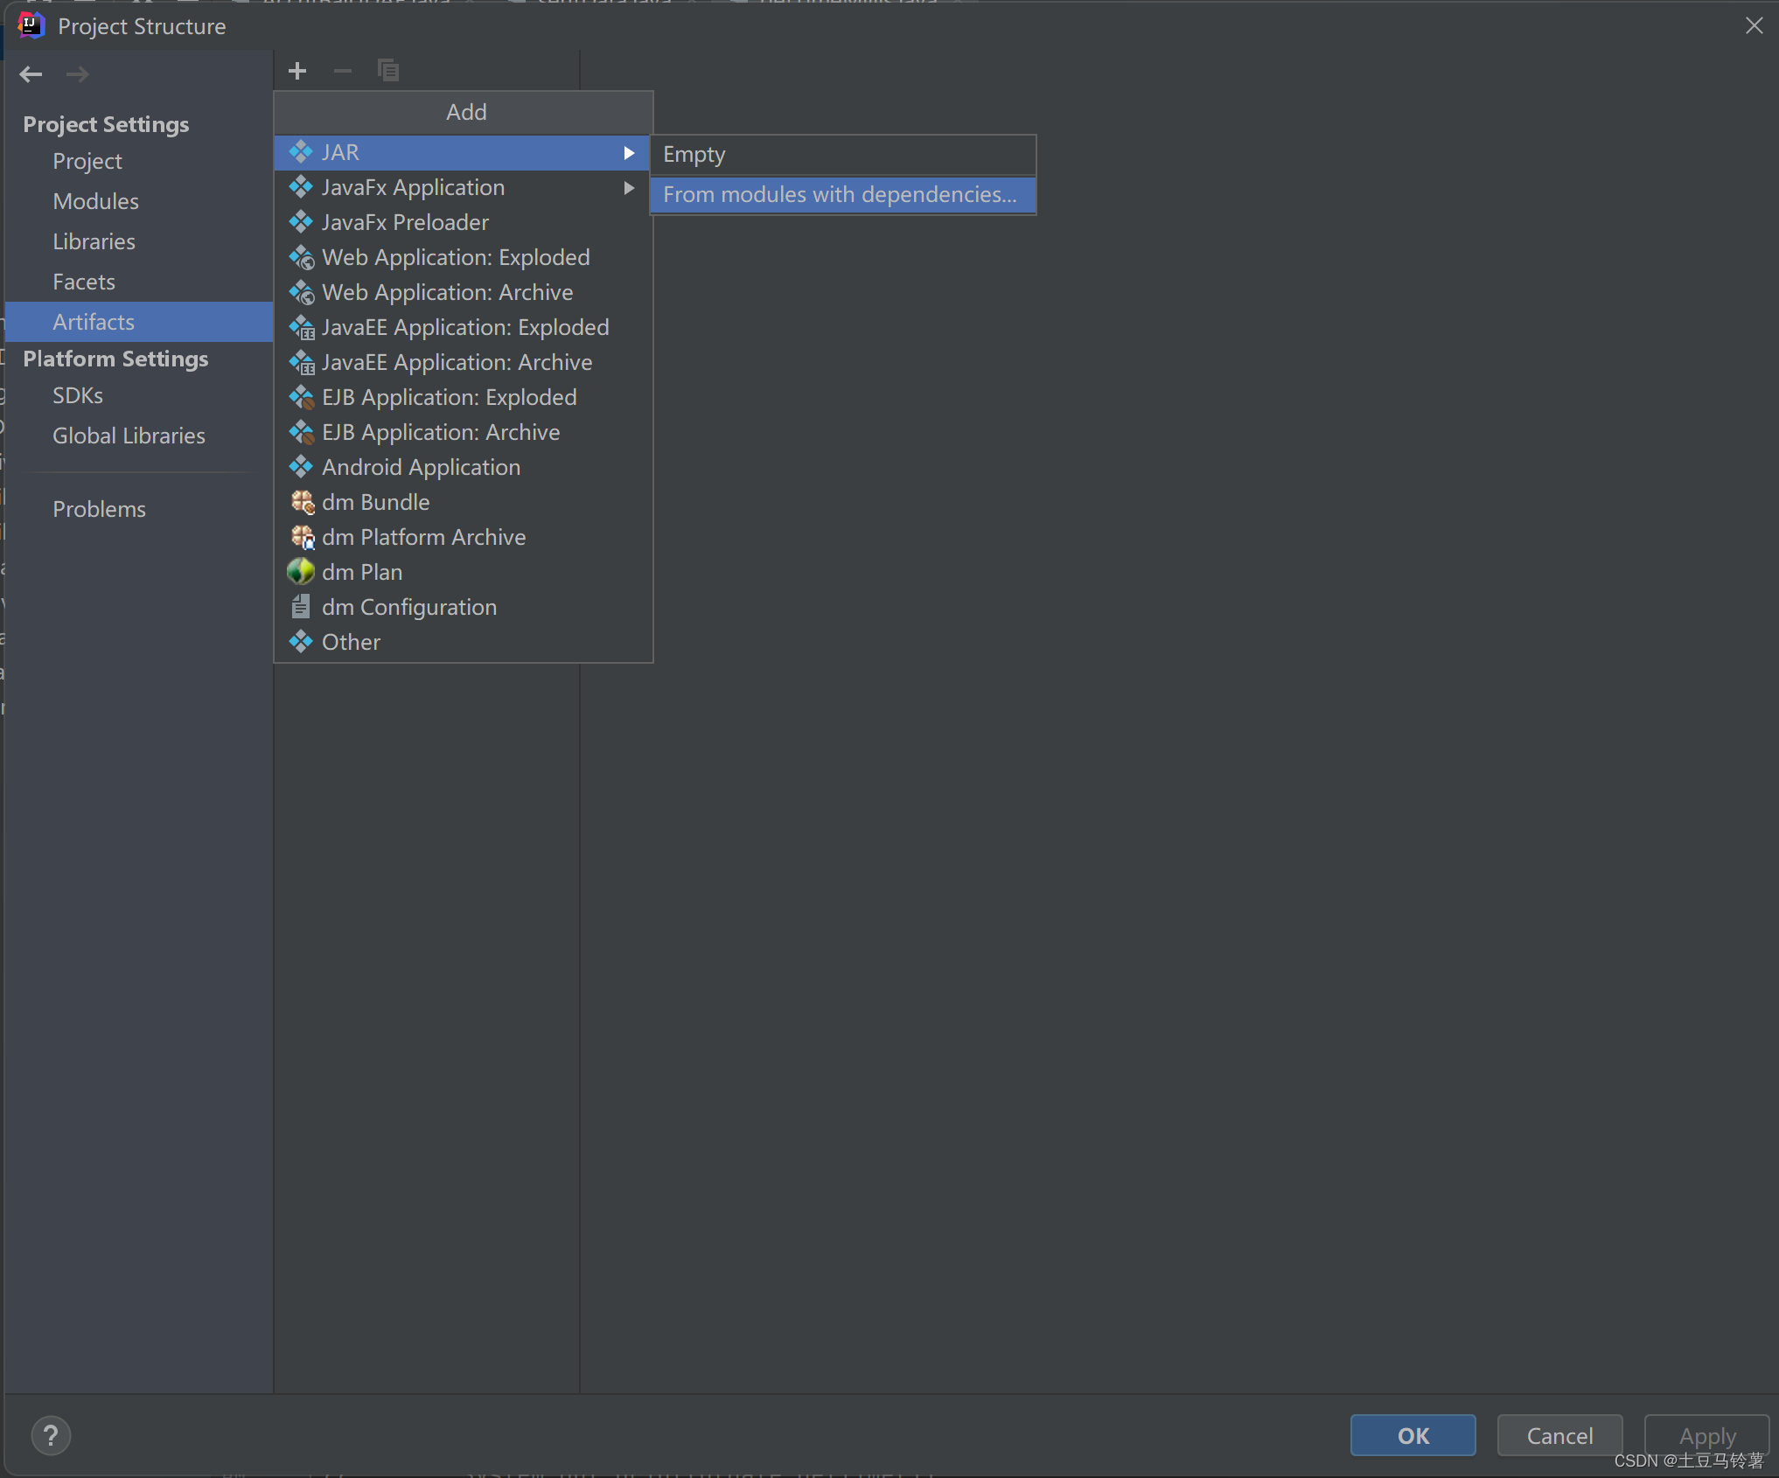
Task: Click the forward navigation arrow
Action: (x=78, y=74)
